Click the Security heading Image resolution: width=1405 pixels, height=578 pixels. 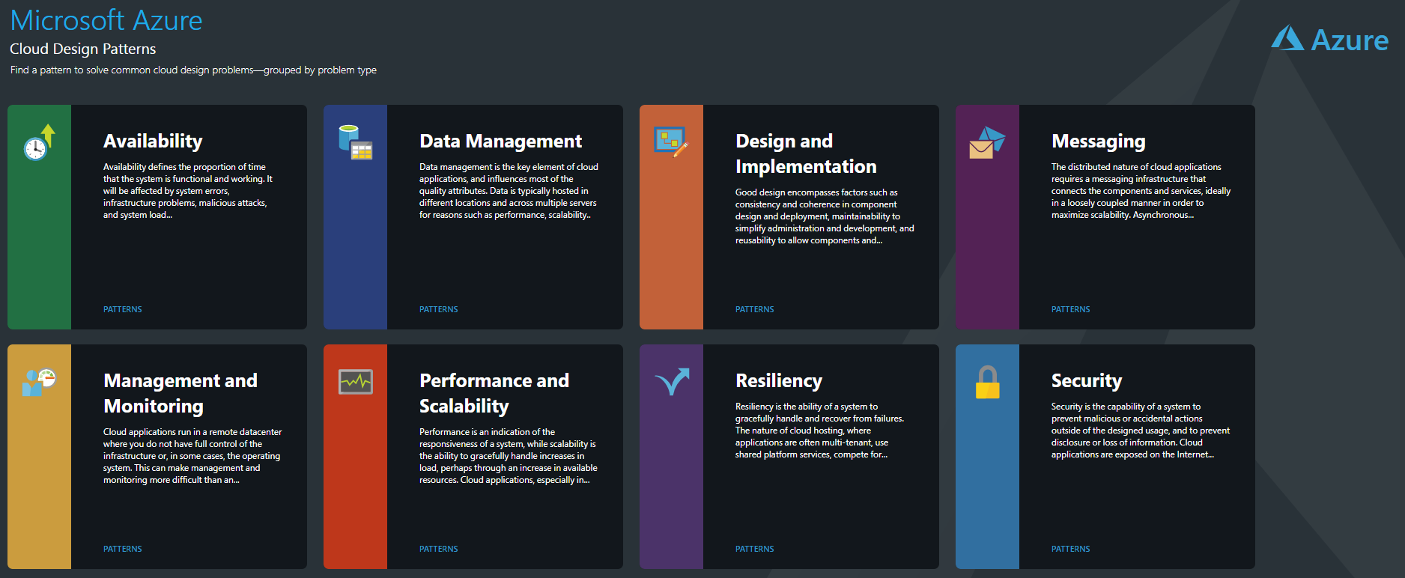1087,381
